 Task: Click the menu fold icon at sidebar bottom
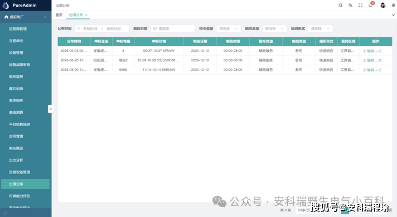pyautogui.click(x=5, y=213)
